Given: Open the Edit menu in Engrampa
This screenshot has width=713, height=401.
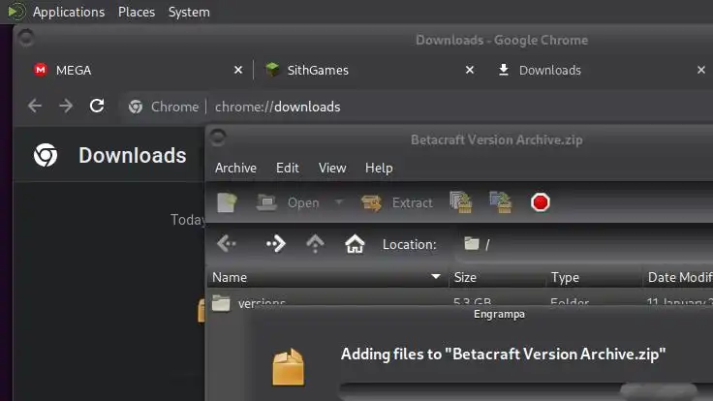Looking at the screenshot, I should [x=288, y=168].
